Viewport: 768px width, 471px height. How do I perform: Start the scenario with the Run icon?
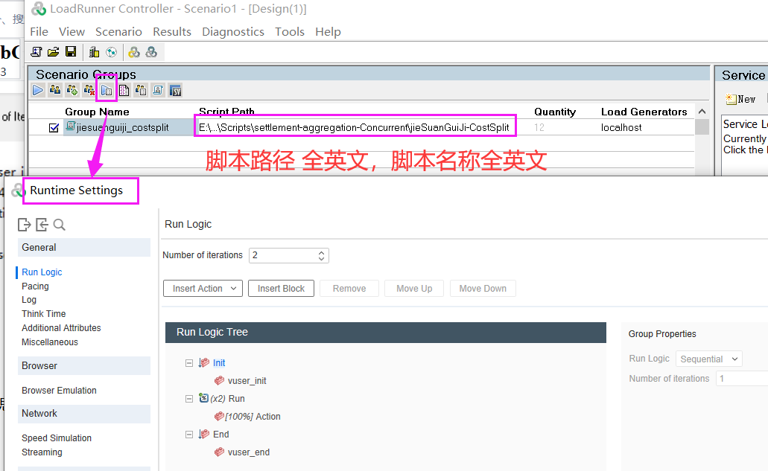37,90
